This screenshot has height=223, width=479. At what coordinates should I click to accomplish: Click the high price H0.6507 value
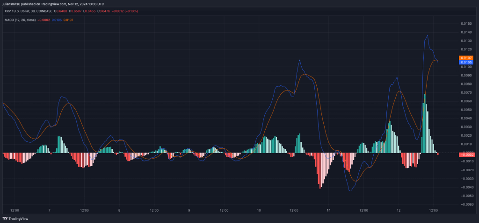click(x=75, y=11)
